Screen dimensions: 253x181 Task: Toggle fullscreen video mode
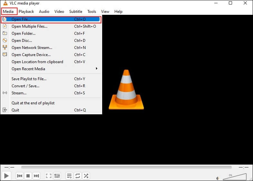[49, 176]
